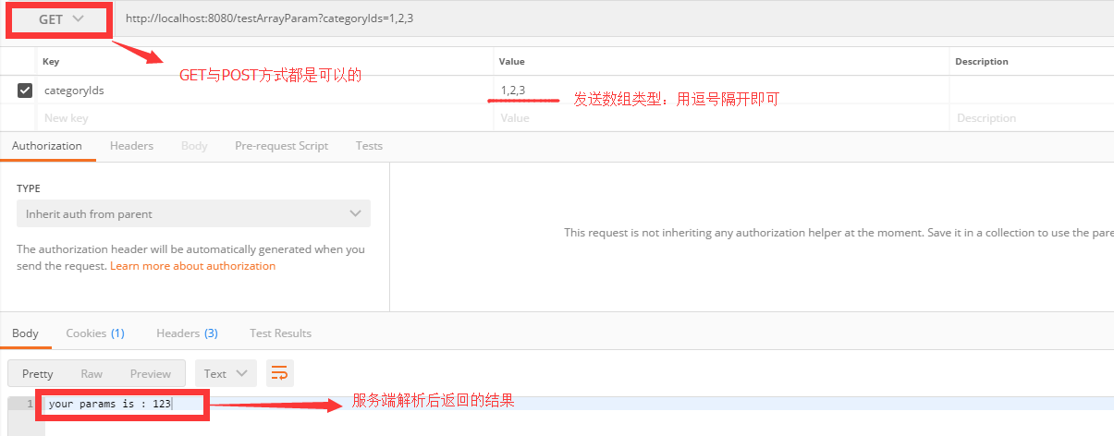The height and width of the screenshot is (436, 1114).
Task: Select the categoryIds key cell
Action: pos(265,91)
